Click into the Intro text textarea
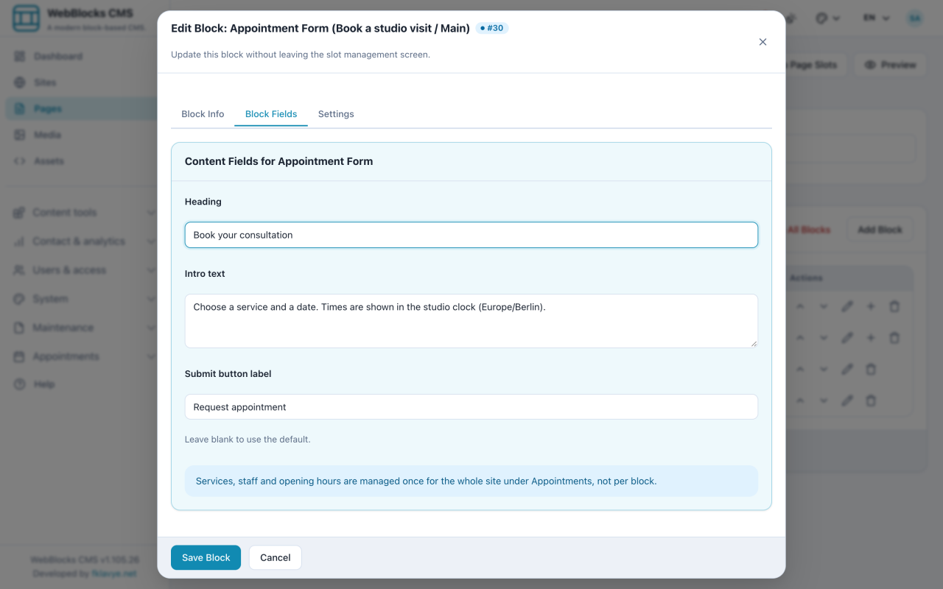 [x=471, y=321]
